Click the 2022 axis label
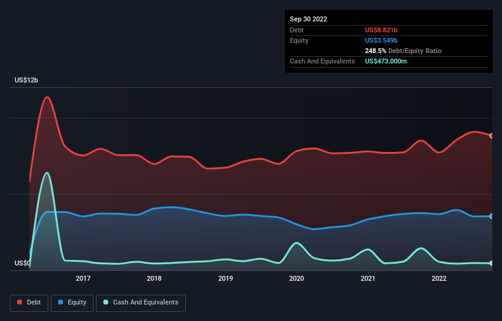 439,278
